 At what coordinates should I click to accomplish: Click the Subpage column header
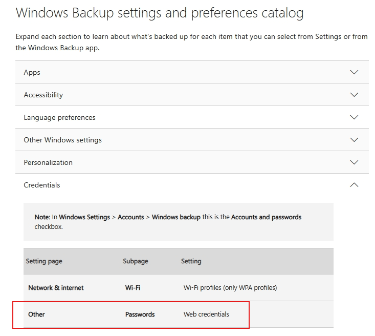click(x=136, y=261)
